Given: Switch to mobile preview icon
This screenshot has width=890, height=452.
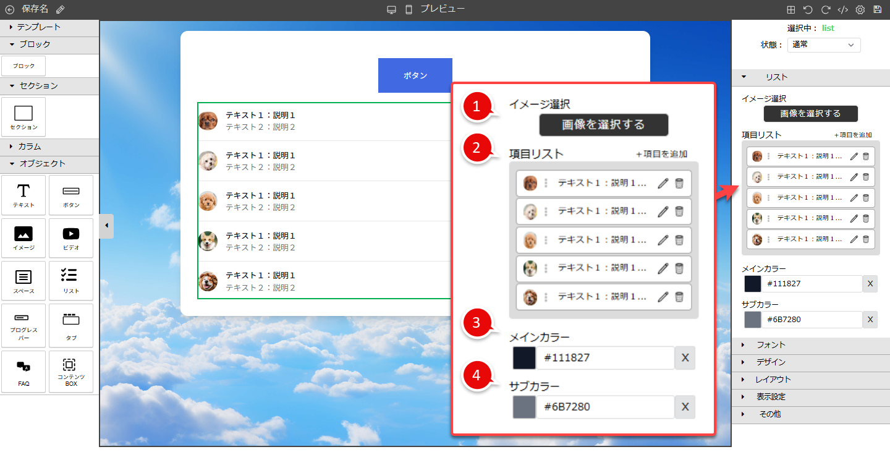Looking at the screenshot, I should 409,9.
